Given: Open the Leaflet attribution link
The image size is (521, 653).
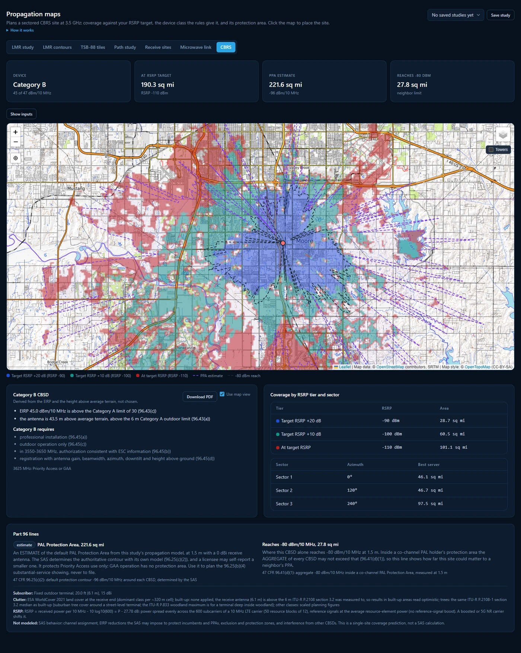Looking at the screenshot, I should point(345,367).
